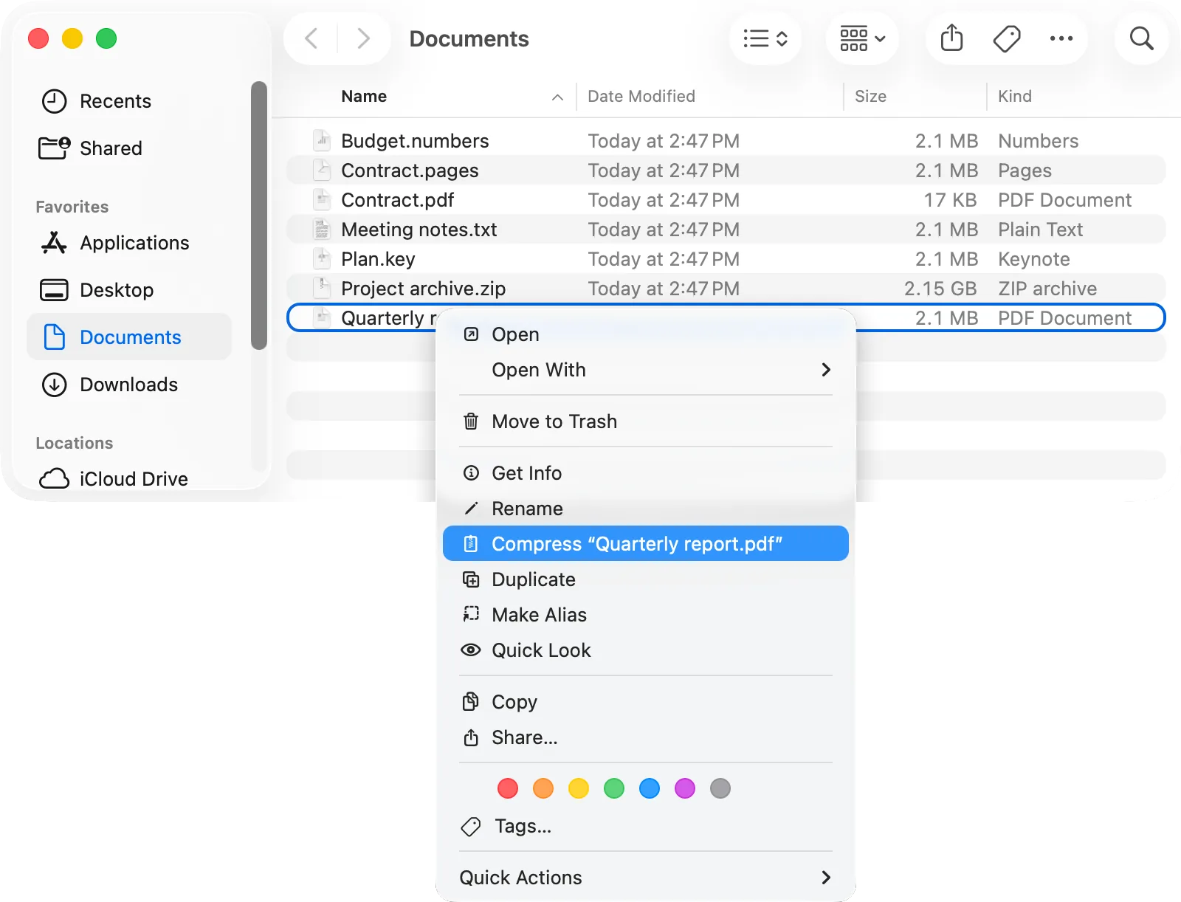Open the group-by grid dropdown
Screen dimensions: 1181x902
[862, 38]
